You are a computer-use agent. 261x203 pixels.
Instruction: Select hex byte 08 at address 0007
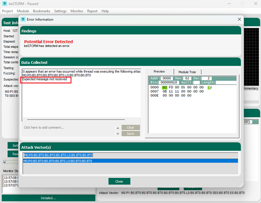[164, 91]
